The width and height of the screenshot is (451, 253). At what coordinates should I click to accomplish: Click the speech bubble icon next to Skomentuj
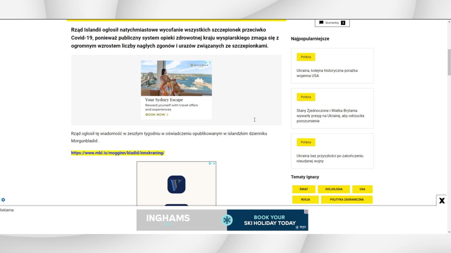[x=321, y=22]
